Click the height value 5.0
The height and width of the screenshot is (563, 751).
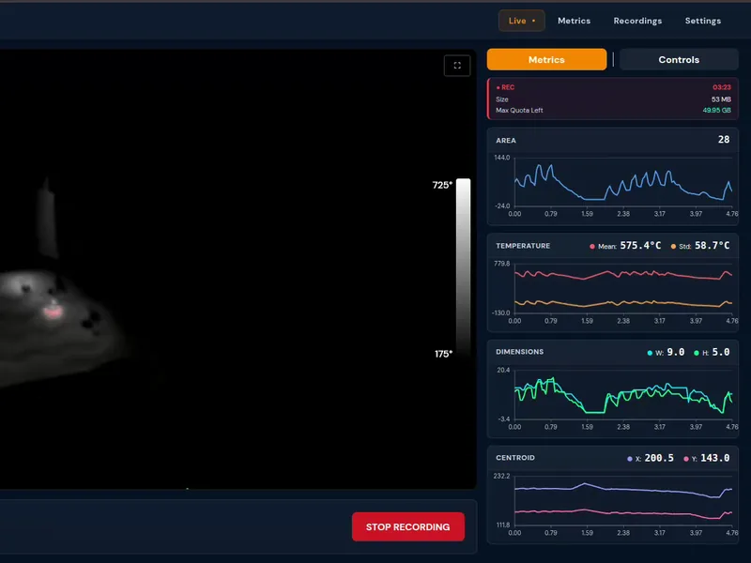tap(721, 353)
